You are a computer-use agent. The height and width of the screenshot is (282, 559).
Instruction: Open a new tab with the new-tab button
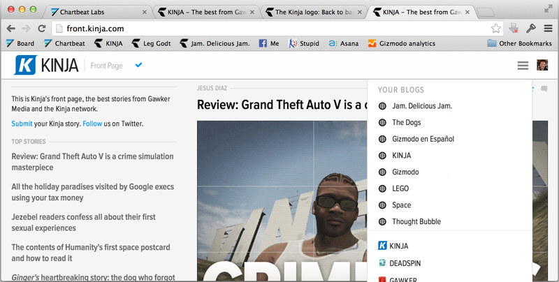485,13
